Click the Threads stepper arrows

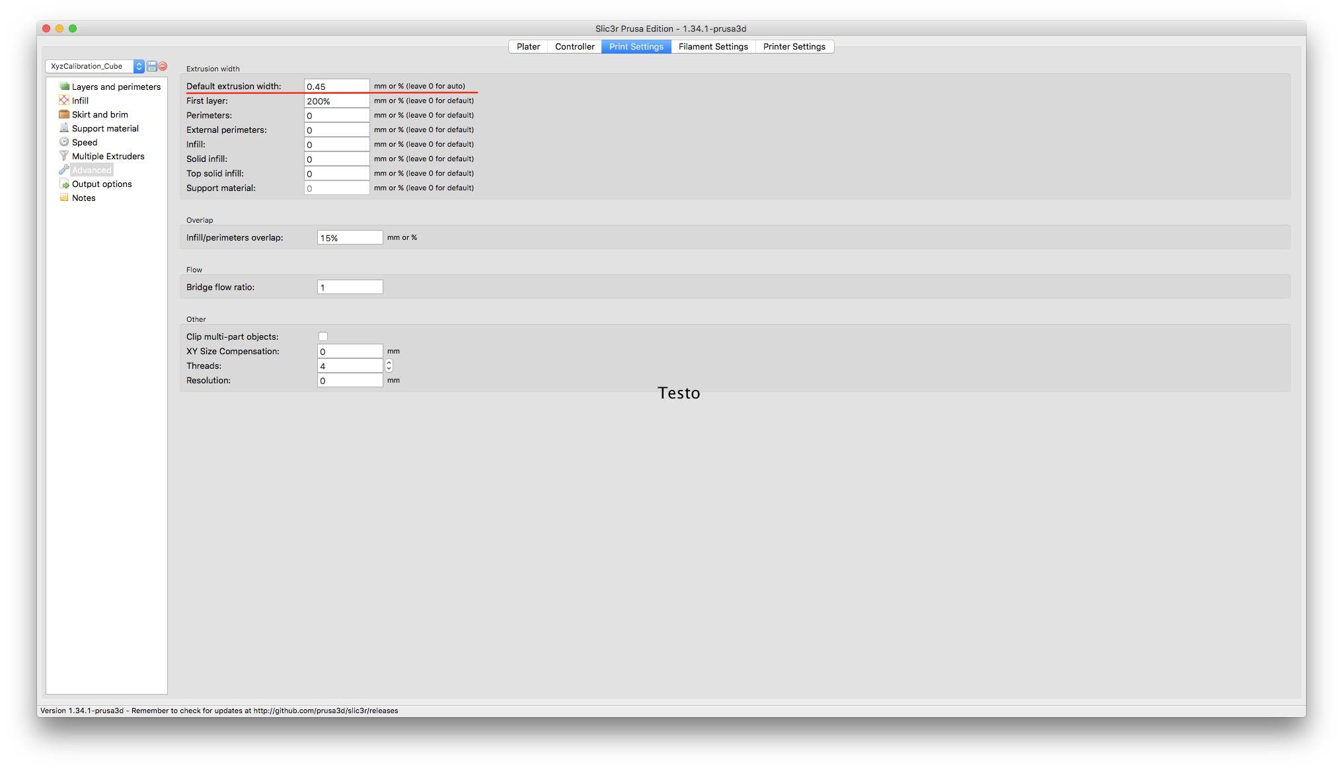389,366
